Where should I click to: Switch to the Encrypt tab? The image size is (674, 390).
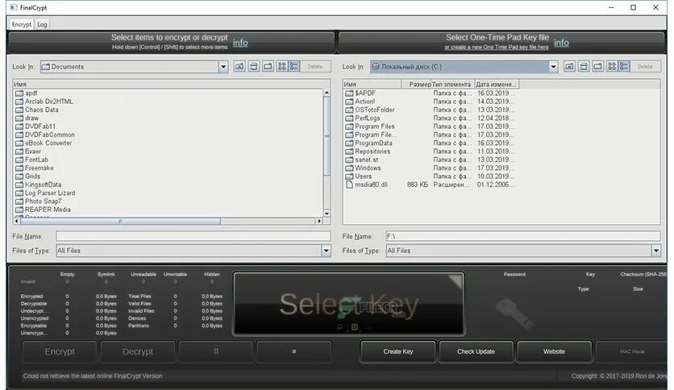pos(22,24)
